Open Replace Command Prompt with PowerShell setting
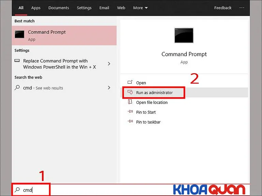The height and width of the screenshot is (196, 262). point(64,64)
